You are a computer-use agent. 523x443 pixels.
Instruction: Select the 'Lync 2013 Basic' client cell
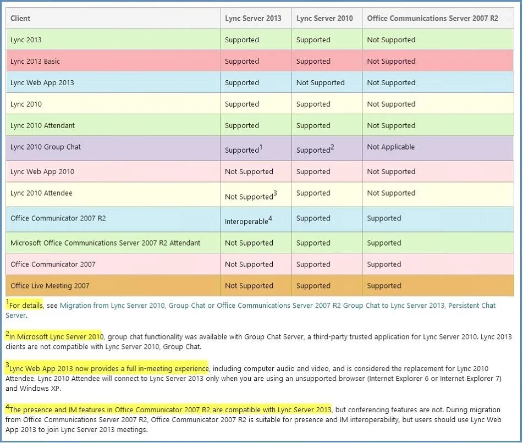click(113, 61)
